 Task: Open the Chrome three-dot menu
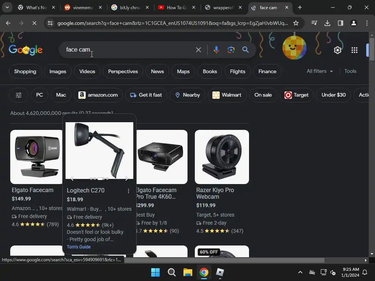[x=367, y=23]
